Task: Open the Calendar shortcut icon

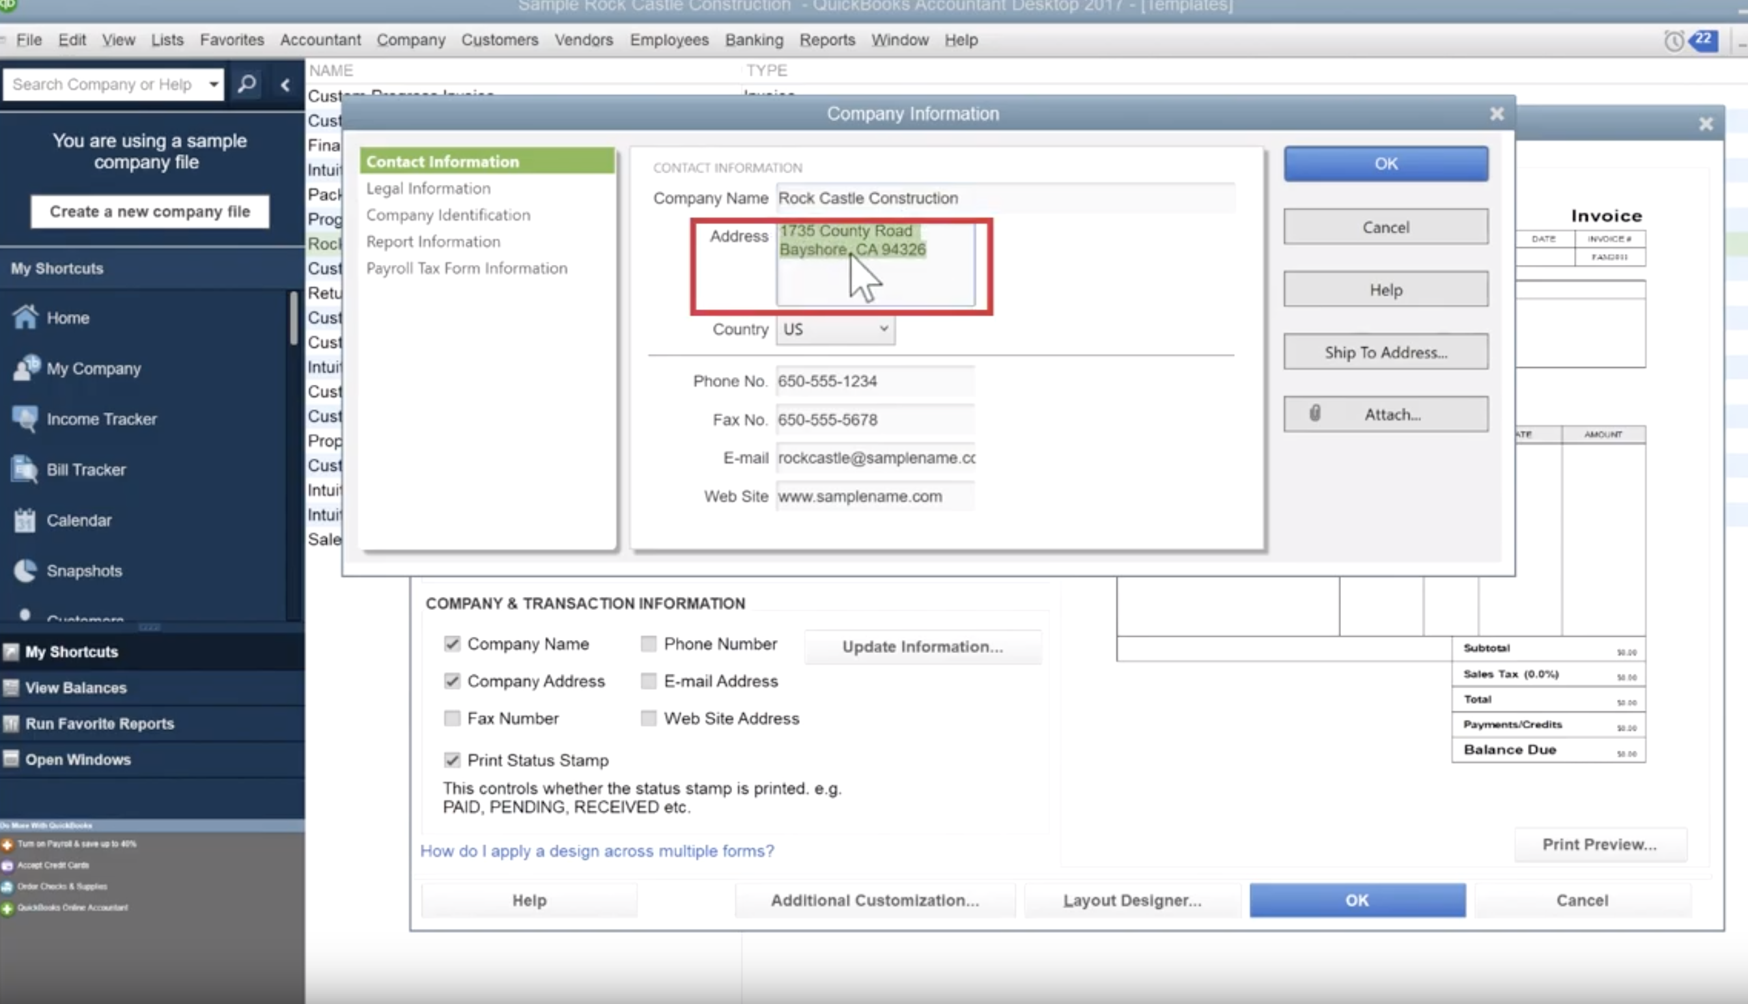Action: [x=25, y=520]
